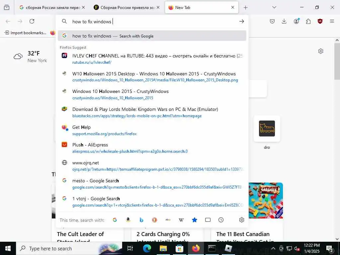Click in the address bar text field
The height and width of the screenshot is (255, 340).
click(x=153, y=22)
